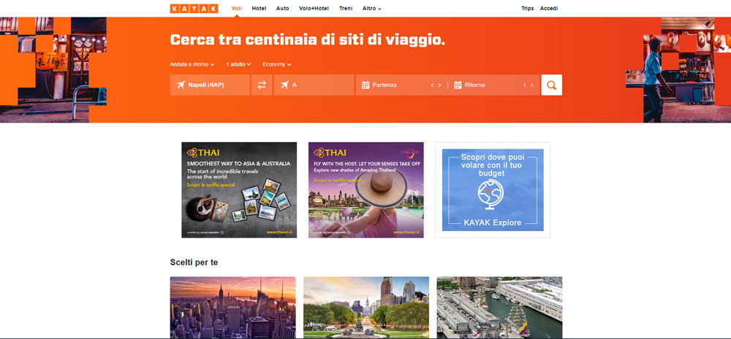Go to next return date arrow
This screenshot has width=731, height=339.
coord(531,85)
